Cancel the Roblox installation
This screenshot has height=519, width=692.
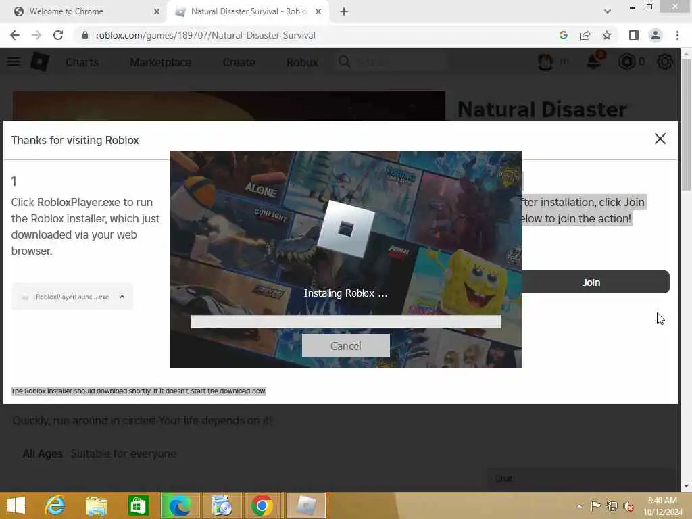(345, 345)
